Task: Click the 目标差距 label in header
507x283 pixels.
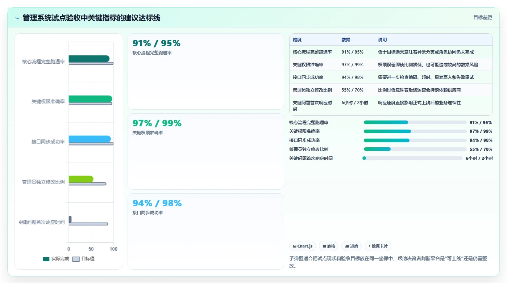Action: coord(482,17)
